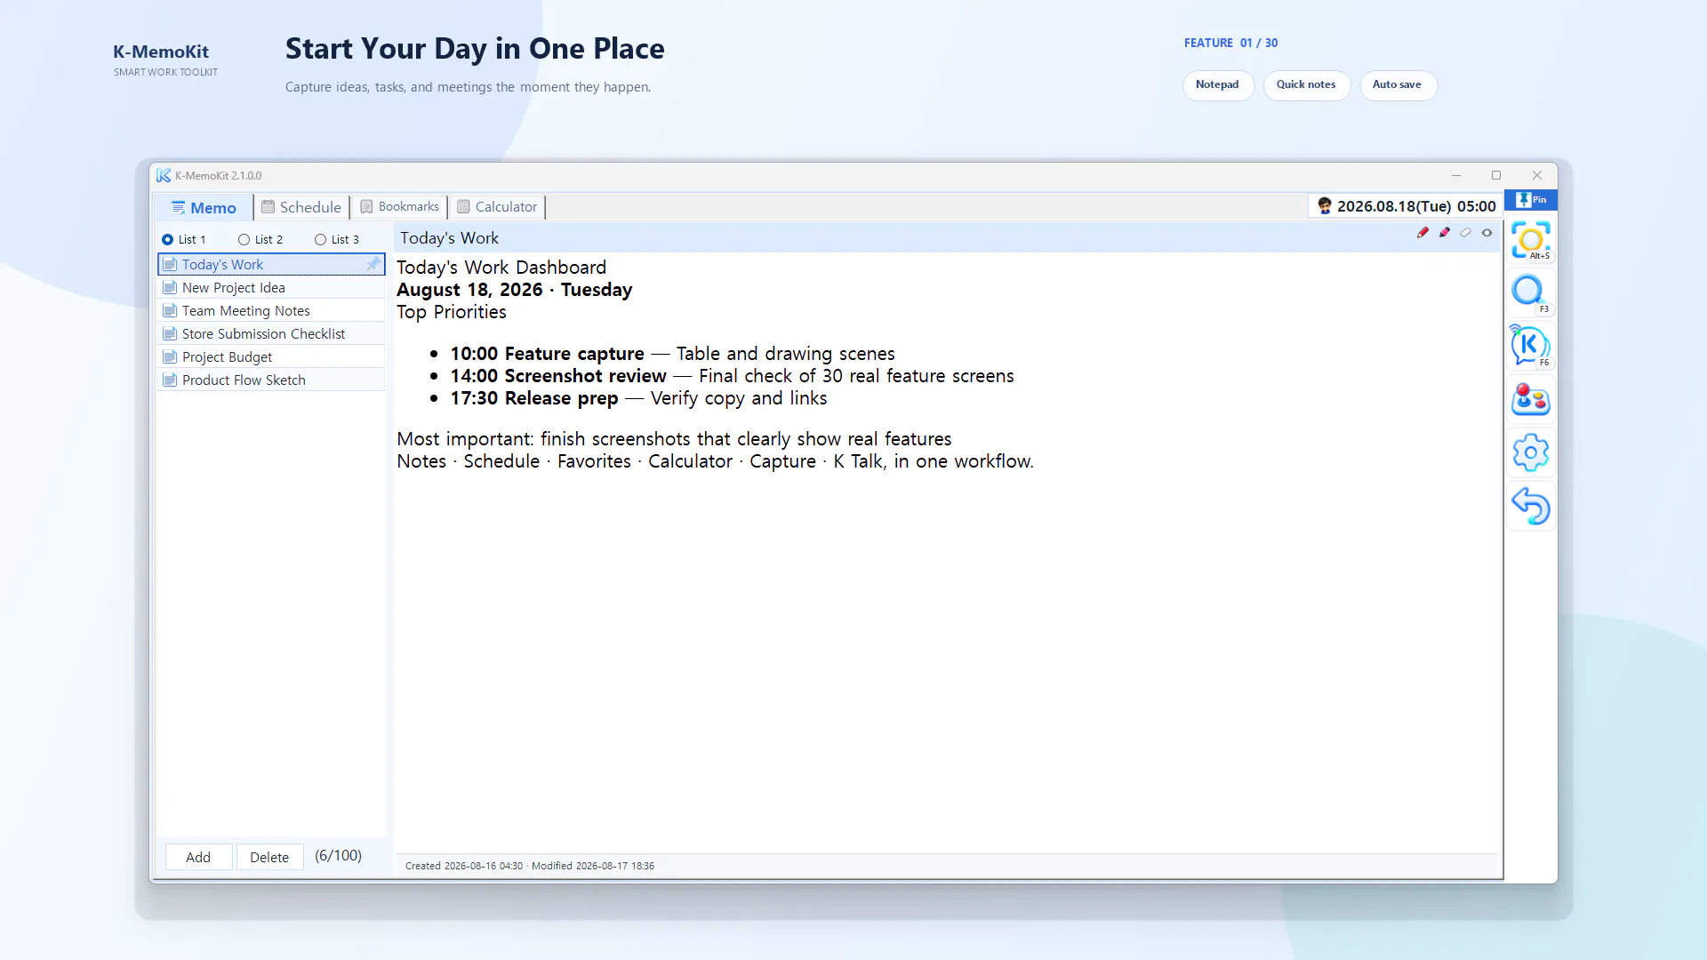Image resolution: width=1707 pixels, height=960 pixels.
Task: Click the Today's Work memo title field
Action: [x=902, y=238]
